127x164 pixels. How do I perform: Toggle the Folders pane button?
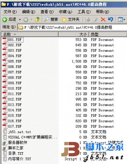pyautogui.click(x=70, y=20)
